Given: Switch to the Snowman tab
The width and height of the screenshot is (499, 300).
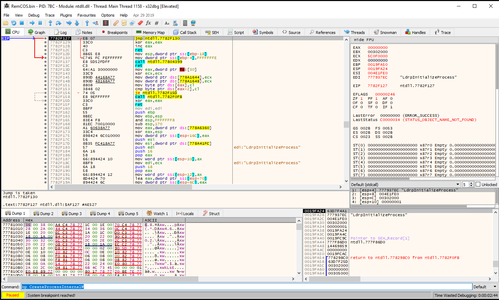Looking at the screenshot, I should (385, 32).
